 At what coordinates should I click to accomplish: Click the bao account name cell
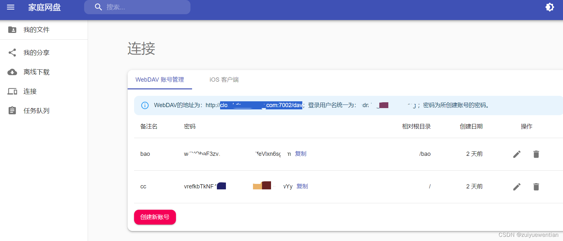(x=145, y=154)
